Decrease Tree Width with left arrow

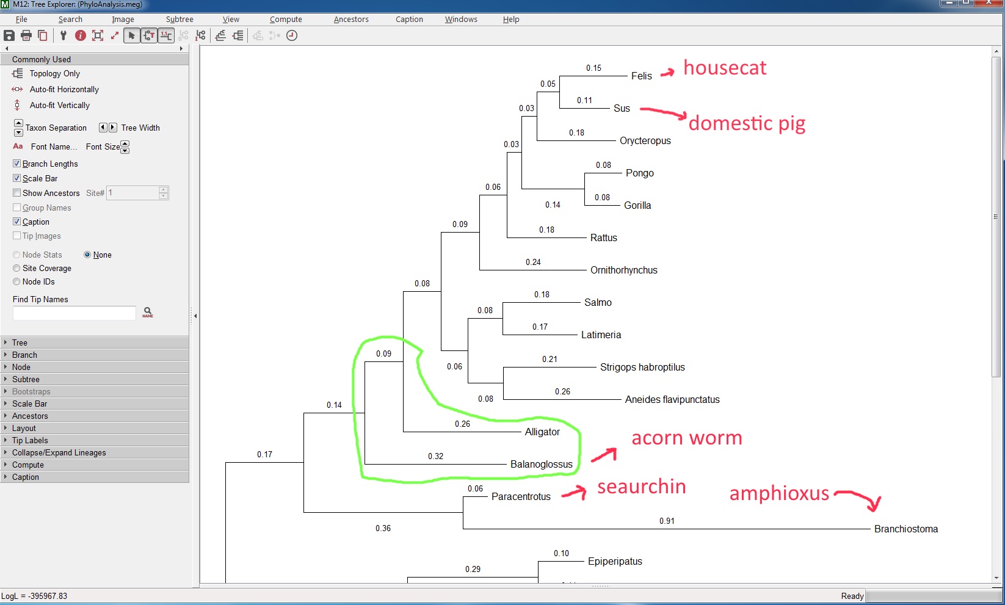(x=103, y=128)
